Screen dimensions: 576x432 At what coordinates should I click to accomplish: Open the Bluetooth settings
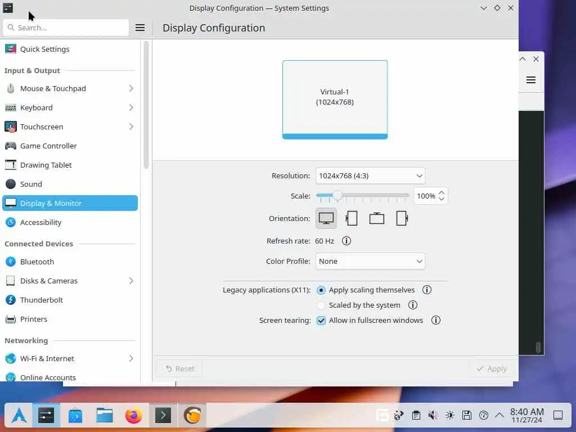tap(70, 262)
